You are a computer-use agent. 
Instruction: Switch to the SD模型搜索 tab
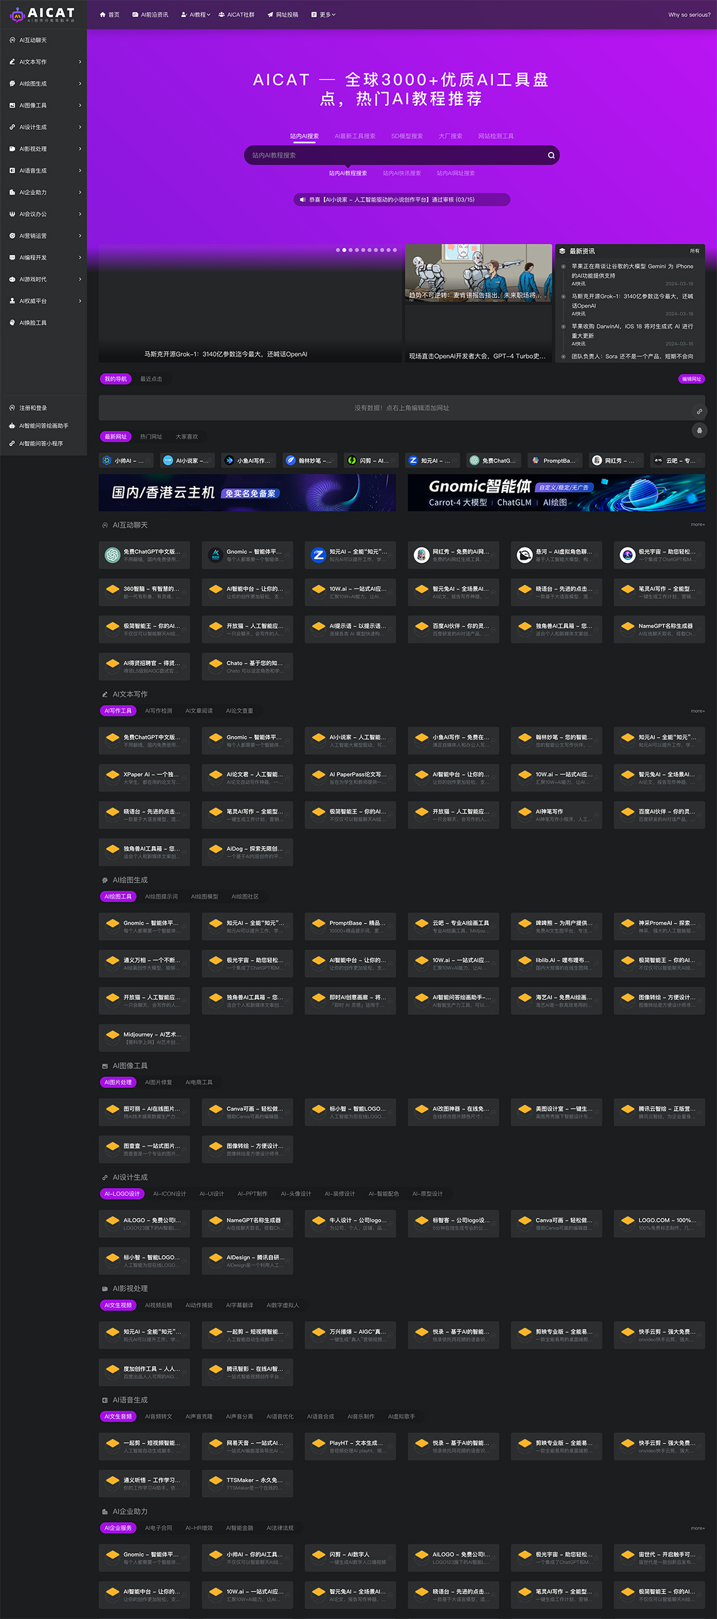pyautogui.click(x=407, y=136)
